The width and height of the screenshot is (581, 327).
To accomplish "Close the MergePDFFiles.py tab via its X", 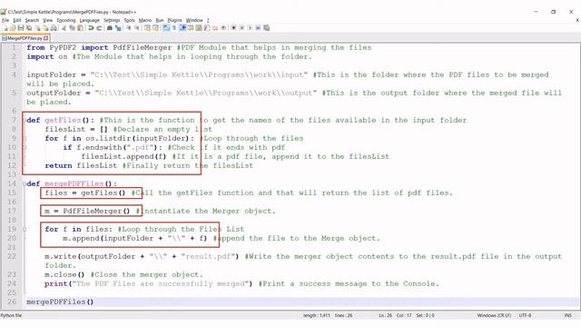I will (x=46, y=38).
